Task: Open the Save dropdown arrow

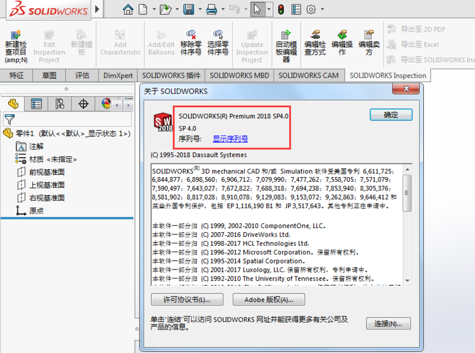Action: [200, 9]
